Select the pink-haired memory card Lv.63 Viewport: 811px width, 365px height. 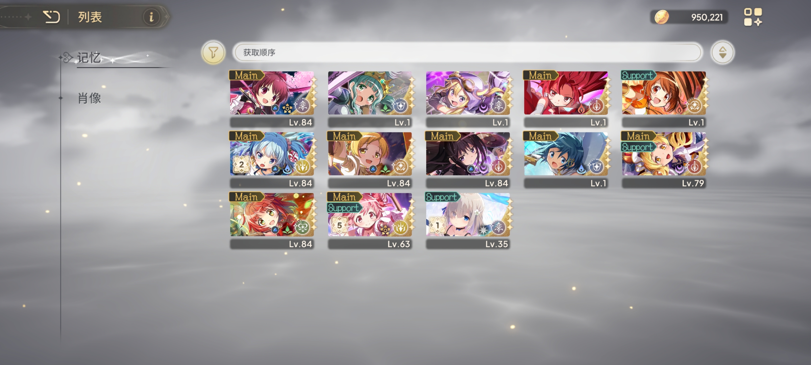tap(370, 221)
